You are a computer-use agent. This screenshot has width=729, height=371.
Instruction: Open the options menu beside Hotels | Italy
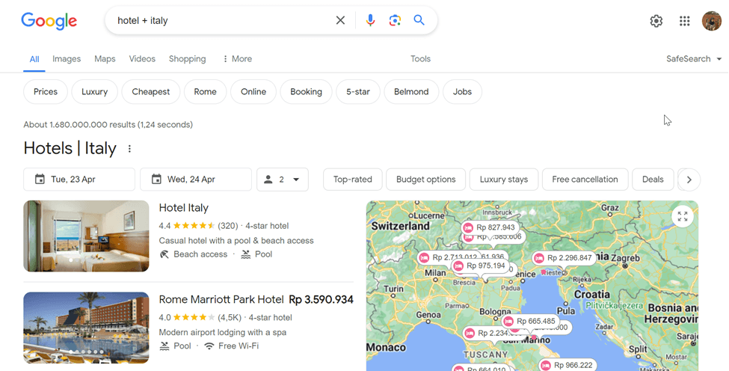point(129,149)
